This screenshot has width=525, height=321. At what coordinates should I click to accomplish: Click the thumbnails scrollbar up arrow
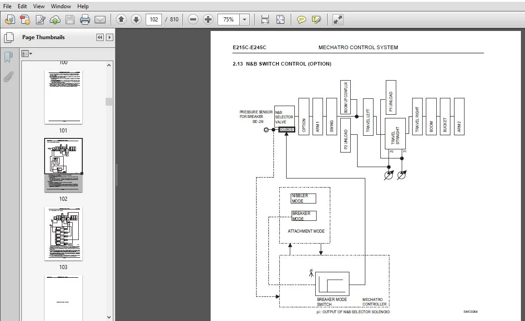109,65
